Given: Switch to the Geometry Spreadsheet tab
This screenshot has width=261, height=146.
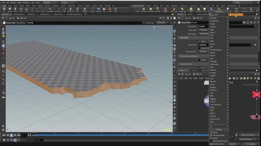Looking at the screenshot, I should [74, 14].
